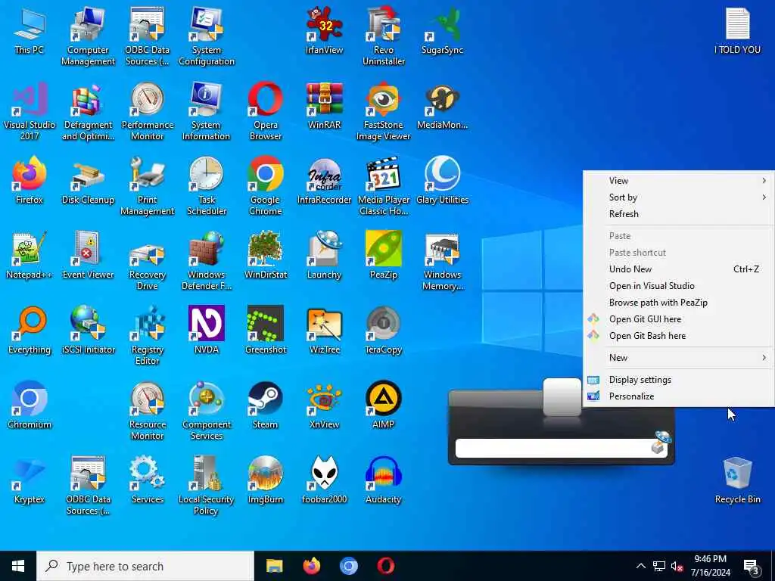Click the TeraCopy desktop icon
Screen dimensions: 775x581
[x=384, y=331]
